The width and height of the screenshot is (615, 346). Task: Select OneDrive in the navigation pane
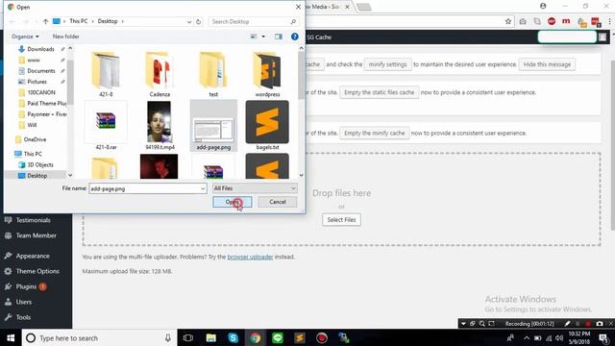[35, 139]
